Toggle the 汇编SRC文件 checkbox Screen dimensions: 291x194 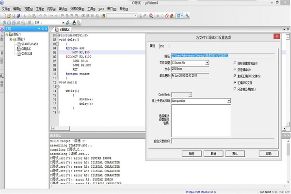click(235, 82)
